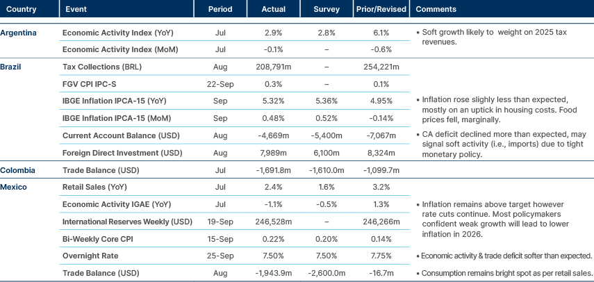Image resolution: width=594 pixels, height=282 pixels.
Task: Click the Comments column header
Action: 436,10
